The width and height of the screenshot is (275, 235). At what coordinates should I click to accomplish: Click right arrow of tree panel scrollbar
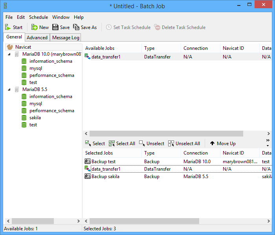coord(79,221)
